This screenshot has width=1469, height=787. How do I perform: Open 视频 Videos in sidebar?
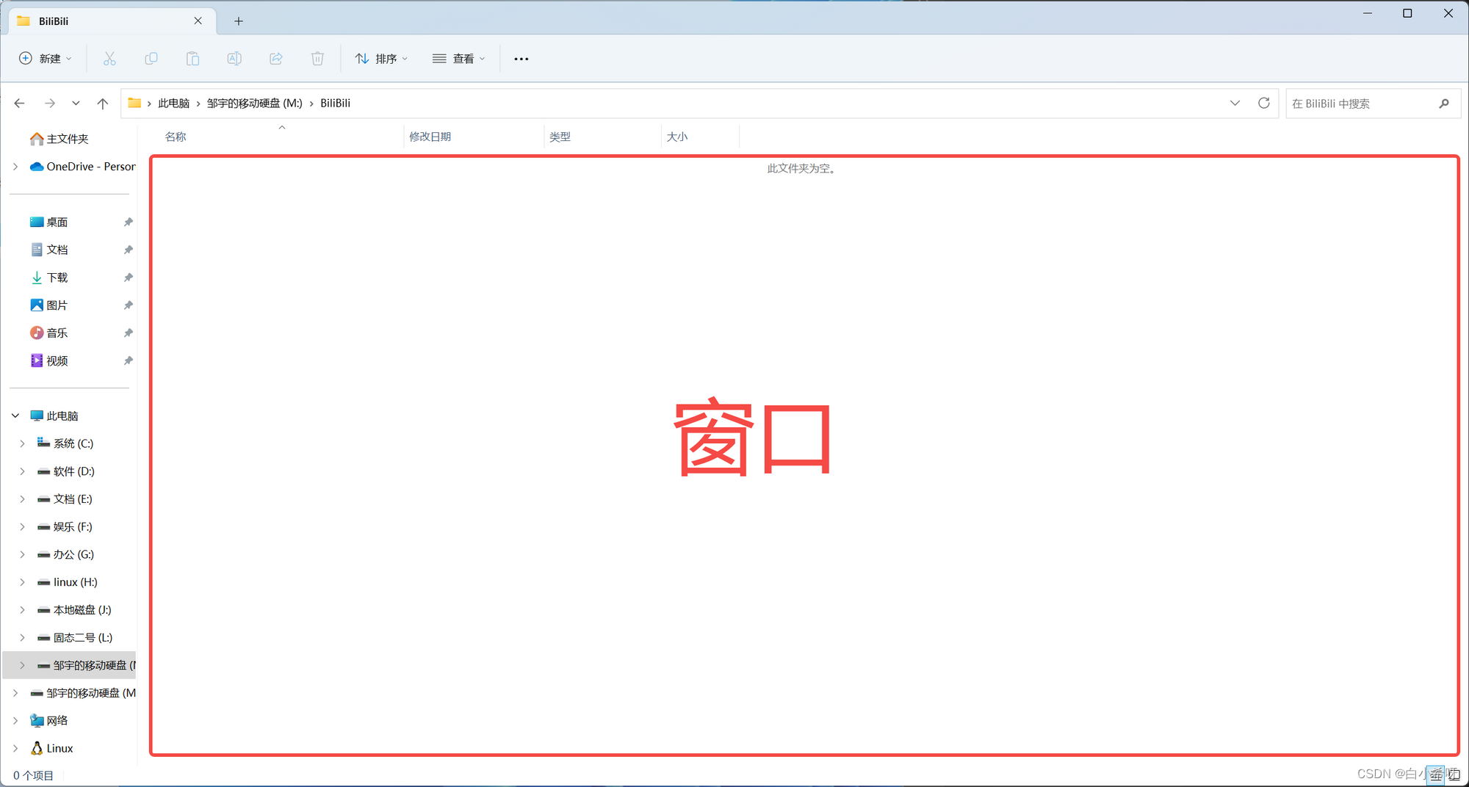click(x=49, y=360)
